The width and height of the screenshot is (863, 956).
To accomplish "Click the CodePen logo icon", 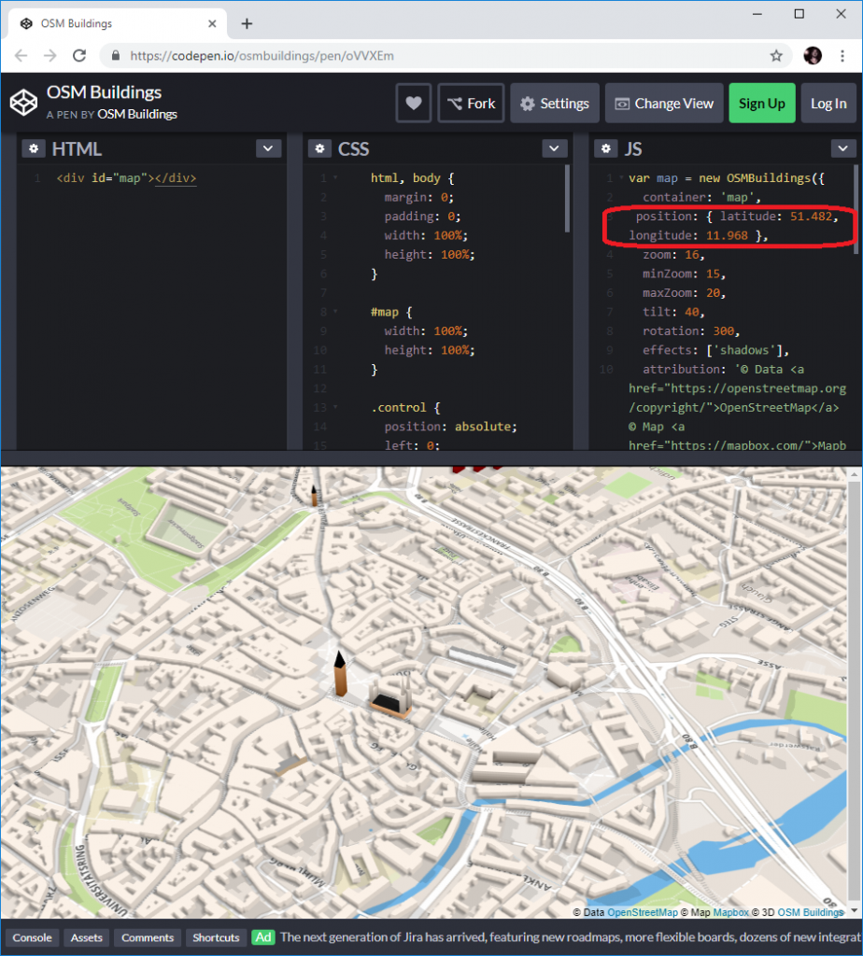I will point(23,103).
